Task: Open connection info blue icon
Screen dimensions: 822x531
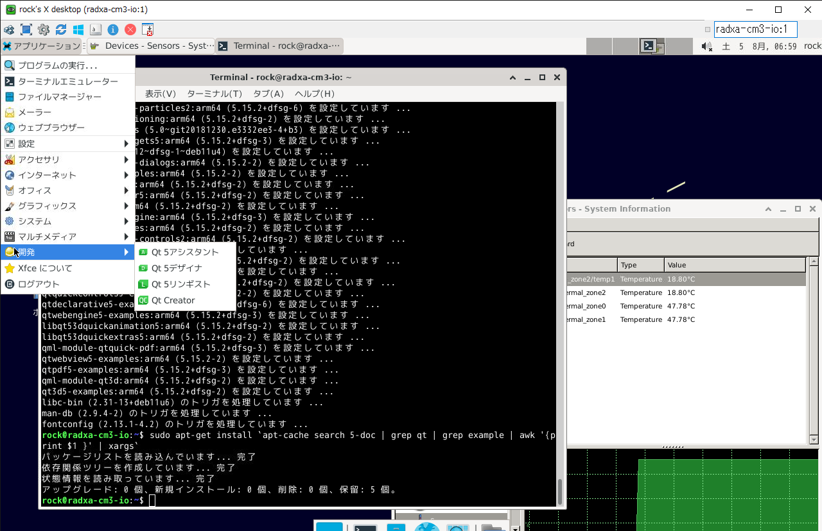Action: pos(113,29)
